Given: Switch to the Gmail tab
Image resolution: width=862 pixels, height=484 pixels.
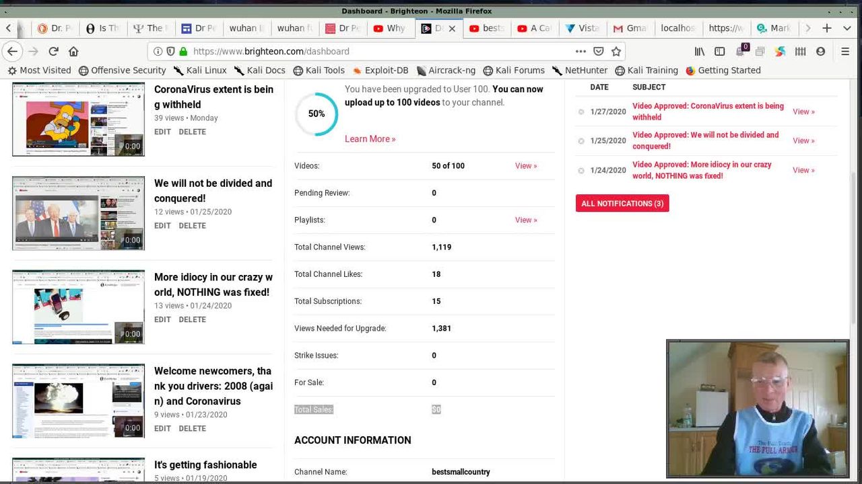Looking at the screenshot, I should coord(629,28).
